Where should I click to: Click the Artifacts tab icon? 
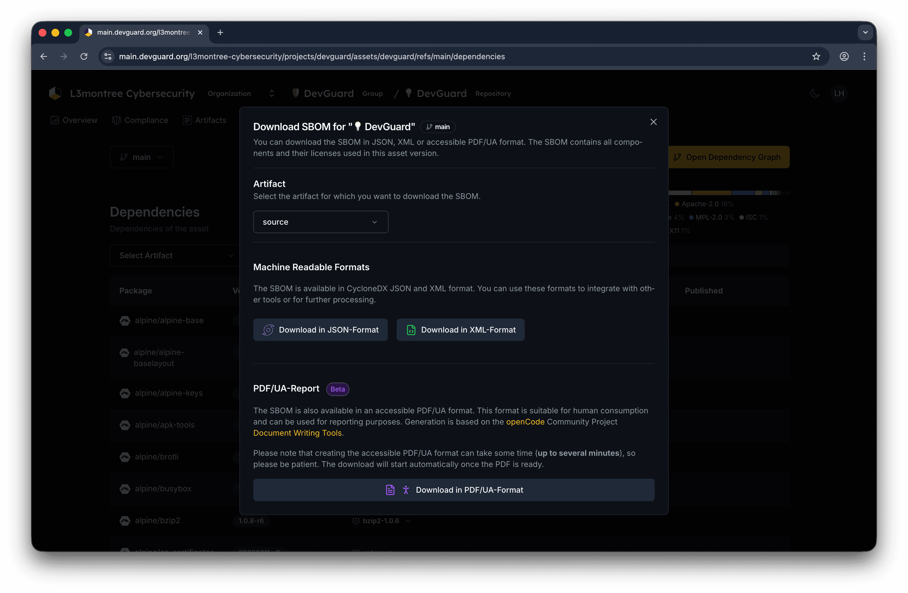(187, 120)
